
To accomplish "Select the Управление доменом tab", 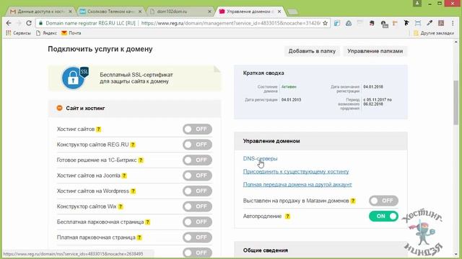I will 250,12.
